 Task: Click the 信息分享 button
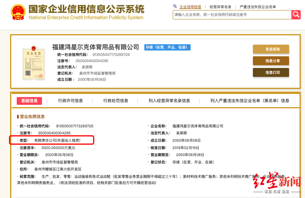pos(271,61)
